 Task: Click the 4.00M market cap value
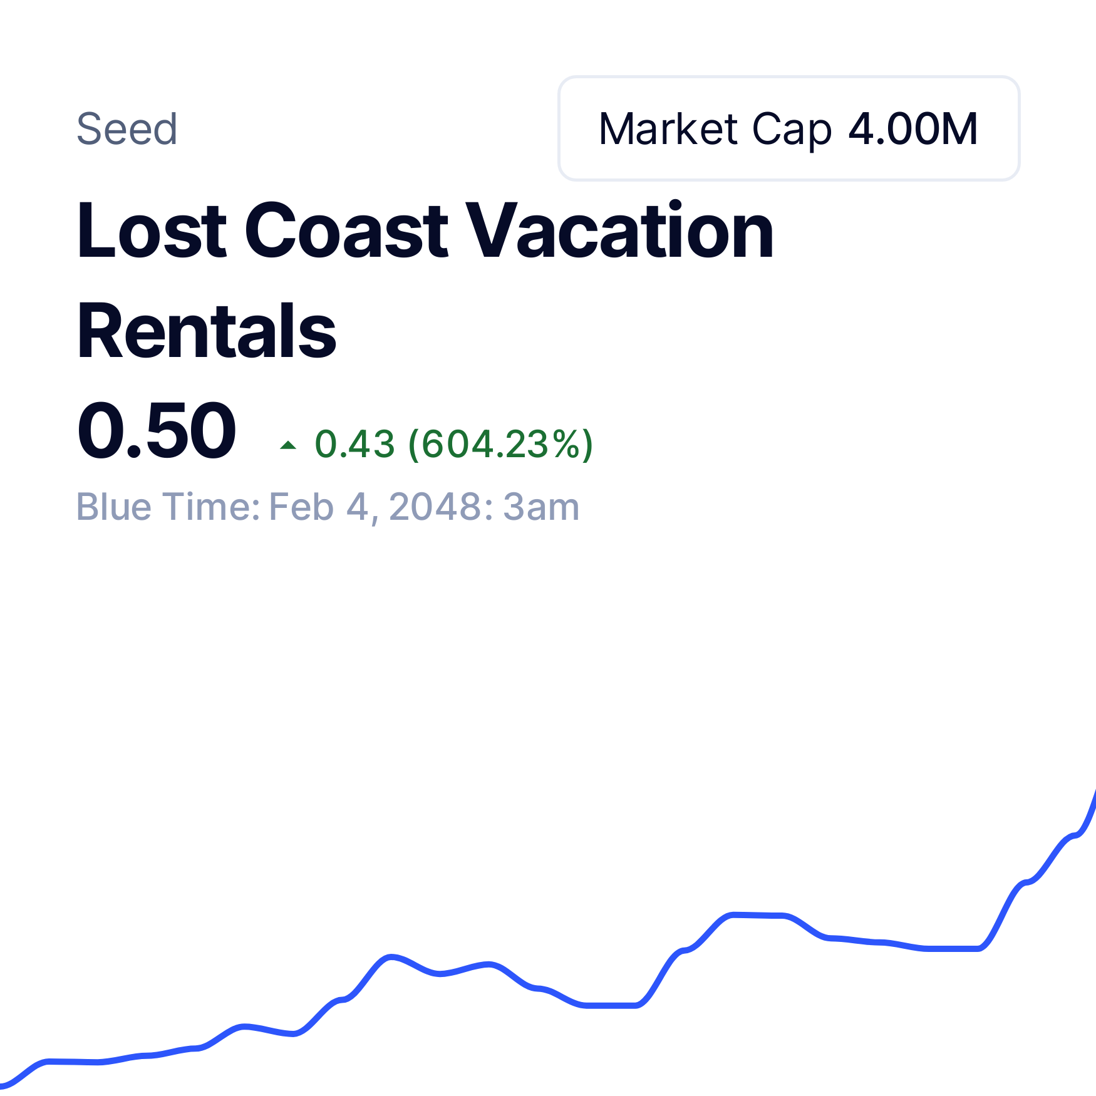click(x=912, y=129)
